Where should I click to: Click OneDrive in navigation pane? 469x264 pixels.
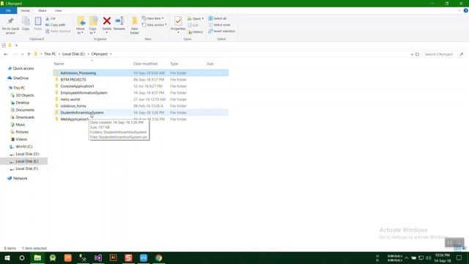pyautogui.click(x=21, y=78)
